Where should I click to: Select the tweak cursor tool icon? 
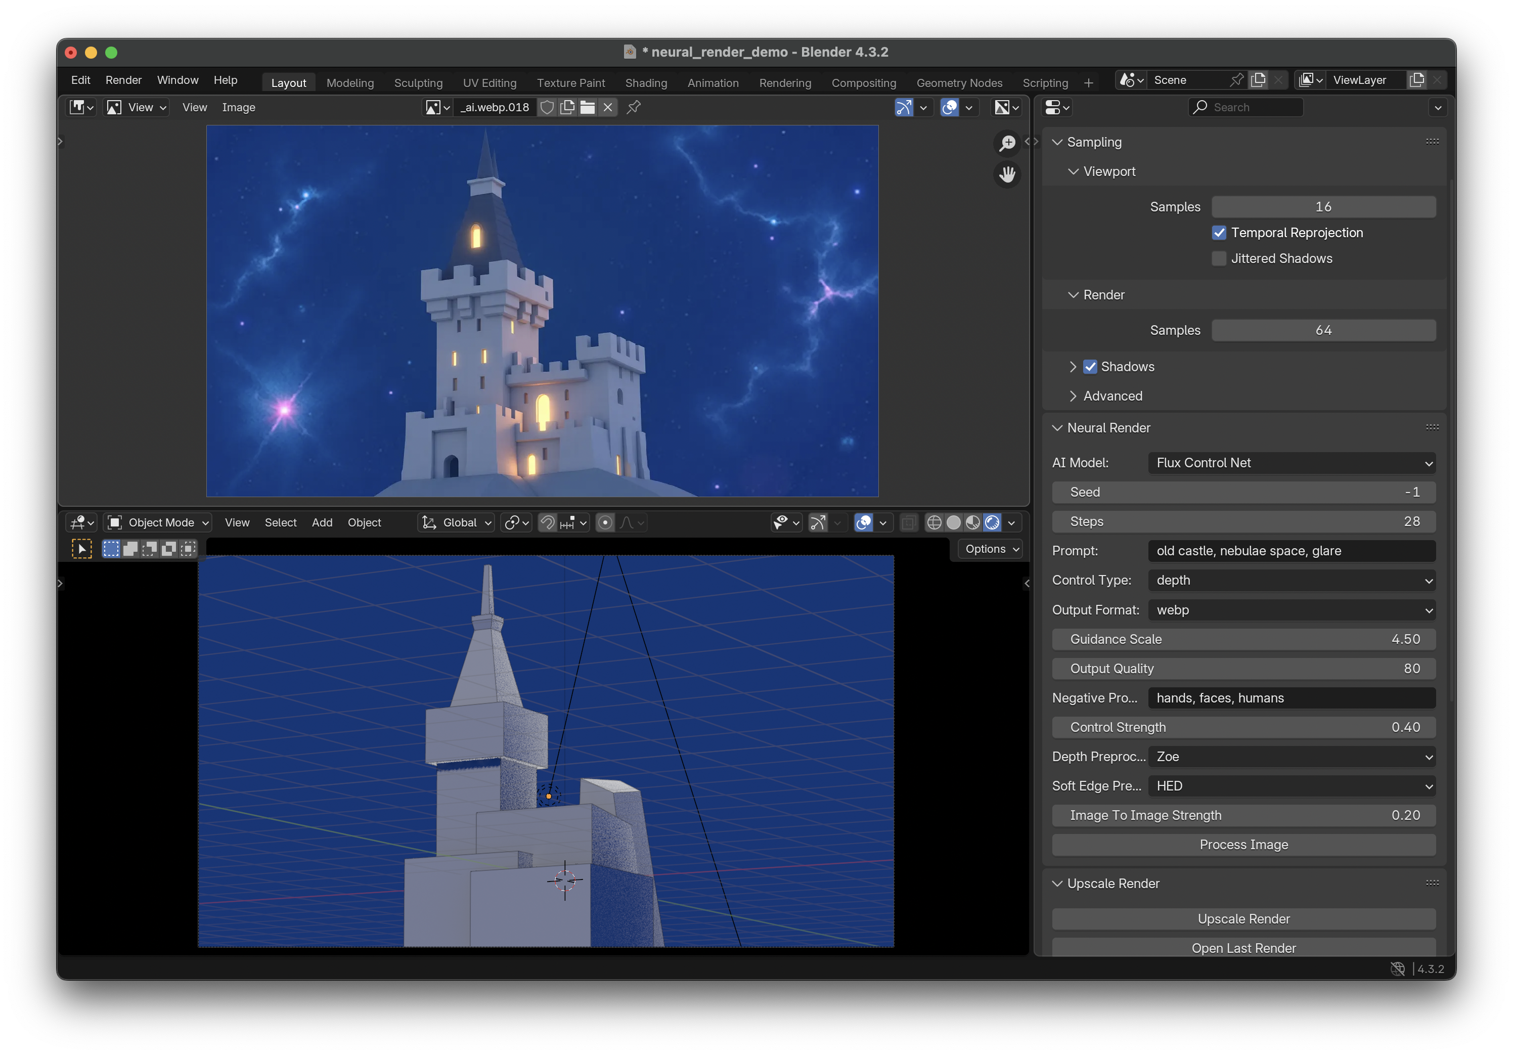[82, 549]
